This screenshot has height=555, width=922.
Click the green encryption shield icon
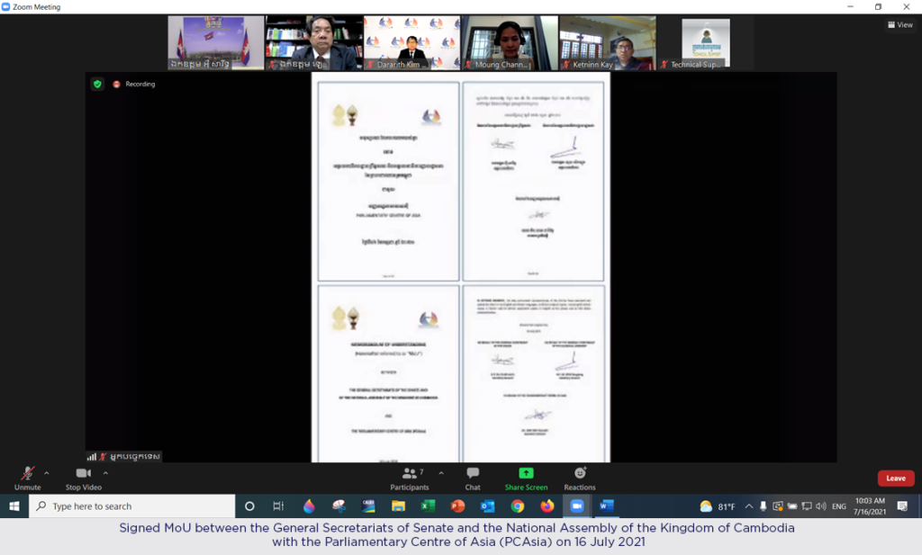97,84
